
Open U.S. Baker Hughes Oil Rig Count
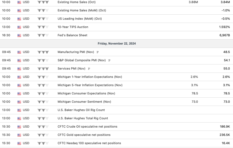coord(81,110)
